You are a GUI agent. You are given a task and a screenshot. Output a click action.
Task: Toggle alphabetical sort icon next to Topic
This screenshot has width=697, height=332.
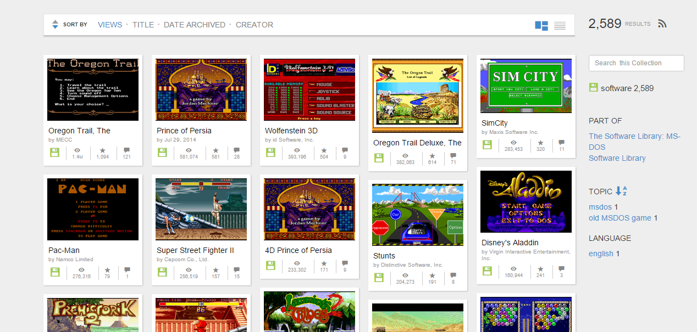coord(621,191)
